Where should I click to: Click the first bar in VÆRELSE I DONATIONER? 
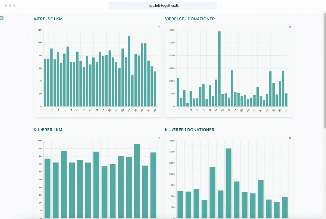tap(178, 92)
